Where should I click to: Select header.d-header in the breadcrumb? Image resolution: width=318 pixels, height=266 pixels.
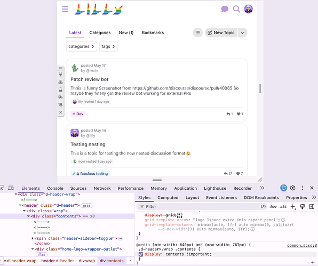58,261
